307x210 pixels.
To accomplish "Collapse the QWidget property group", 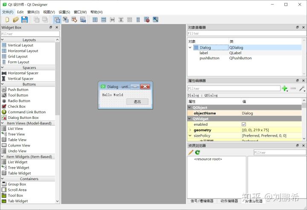I will pyautogui.click(x=189, y=119).
